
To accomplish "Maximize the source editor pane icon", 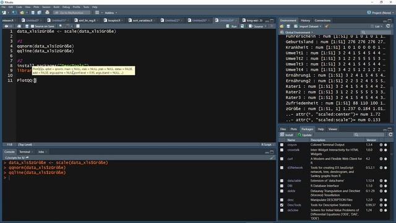I will [272, 20].
